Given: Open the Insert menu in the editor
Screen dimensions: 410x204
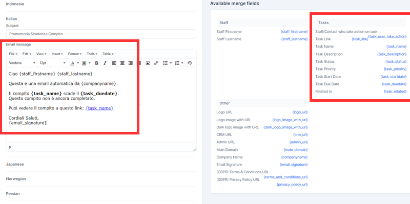Looking at the screenshot, I should tap(57, 54).
